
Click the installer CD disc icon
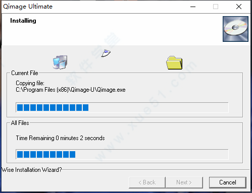click(x=235, y=29)
